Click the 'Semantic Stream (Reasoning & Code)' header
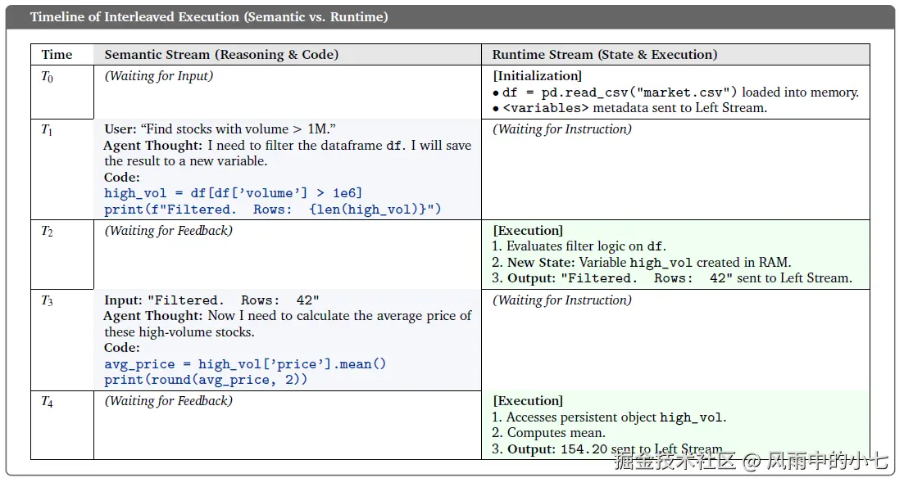 point(221,55)
